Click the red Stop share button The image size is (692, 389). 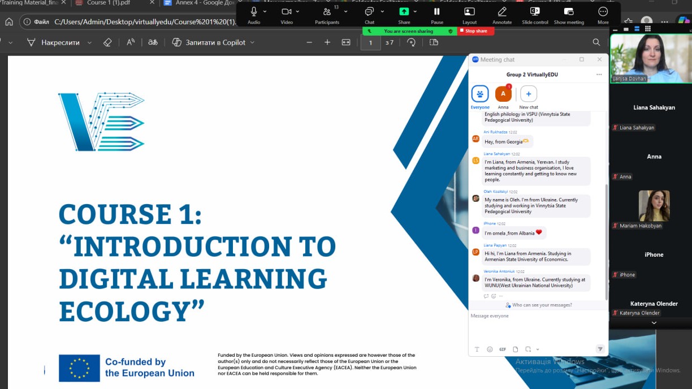(x=475, y=31)
